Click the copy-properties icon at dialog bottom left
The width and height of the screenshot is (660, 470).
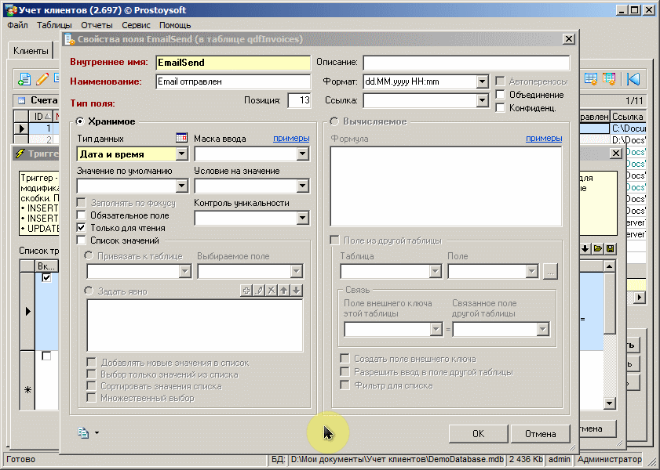coord(83,432)
